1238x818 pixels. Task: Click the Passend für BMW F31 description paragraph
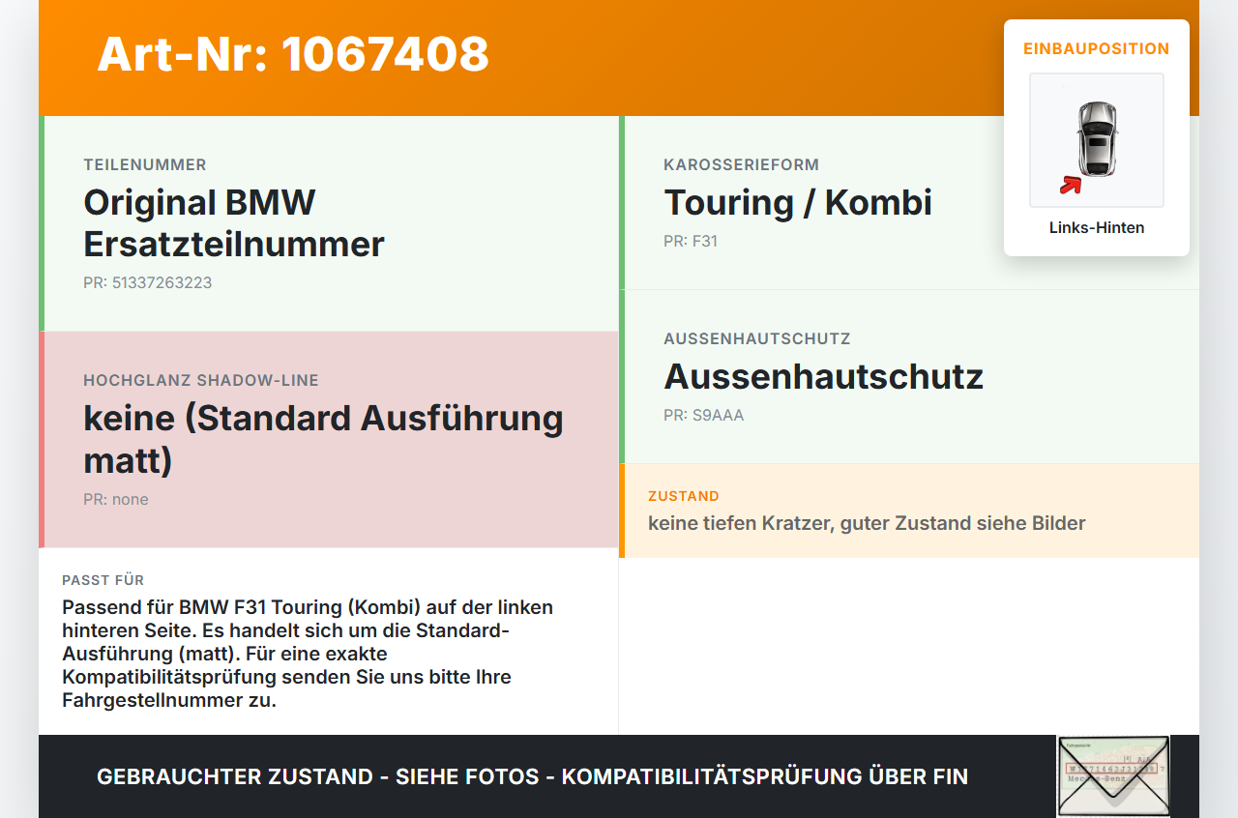tap(309, 654)
